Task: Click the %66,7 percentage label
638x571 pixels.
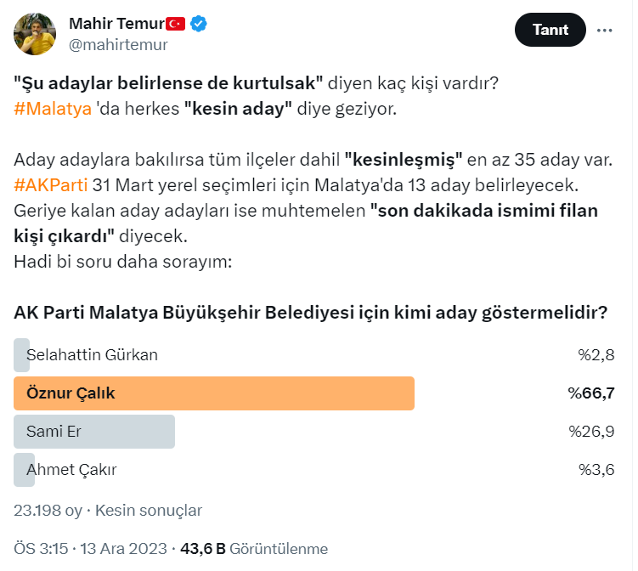Action: pyautogui.click(x=590, y=393)
